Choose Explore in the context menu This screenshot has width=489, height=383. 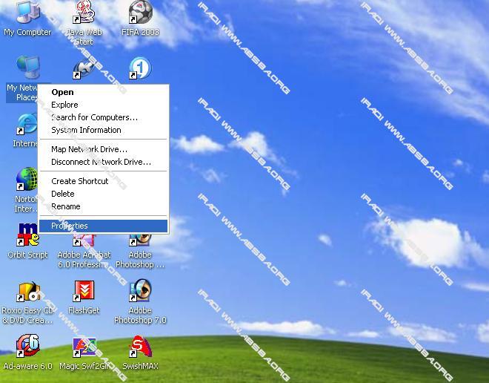(103, 105)
